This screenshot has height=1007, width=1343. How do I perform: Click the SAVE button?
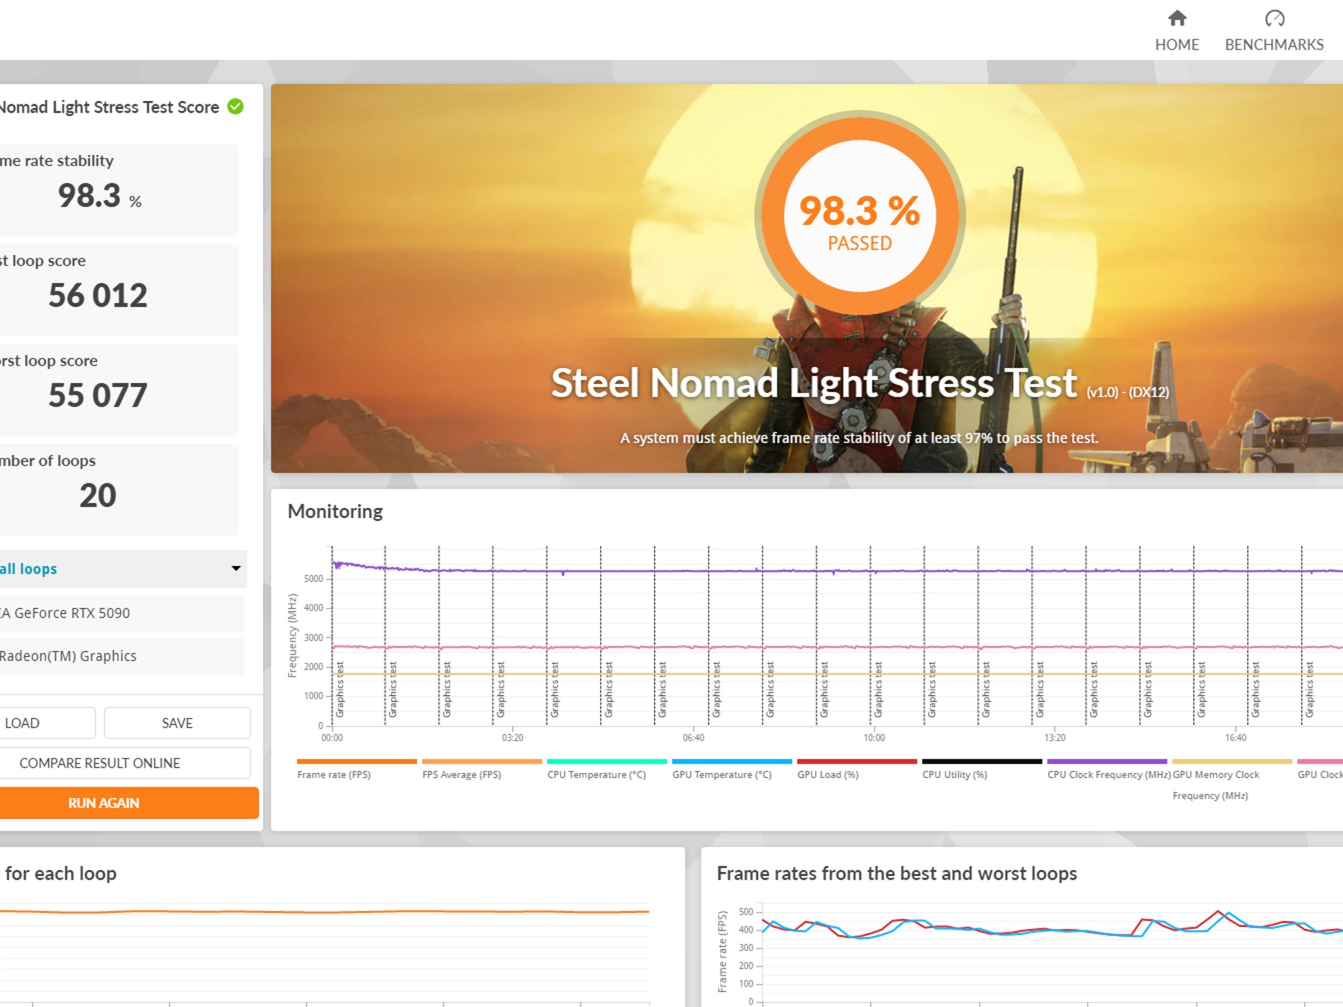[177, 722]
